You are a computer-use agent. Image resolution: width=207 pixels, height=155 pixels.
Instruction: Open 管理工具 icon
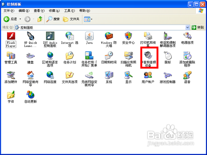pyautogui.click(x=11, y=56)
